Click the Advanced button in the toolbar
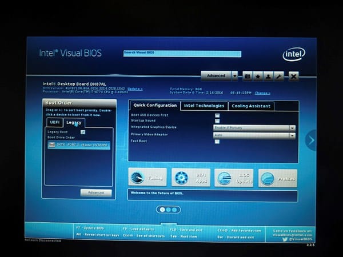Image resolution: width=343 pixels, height=257 pixels. pyautogui.click(x=216, y=76)
